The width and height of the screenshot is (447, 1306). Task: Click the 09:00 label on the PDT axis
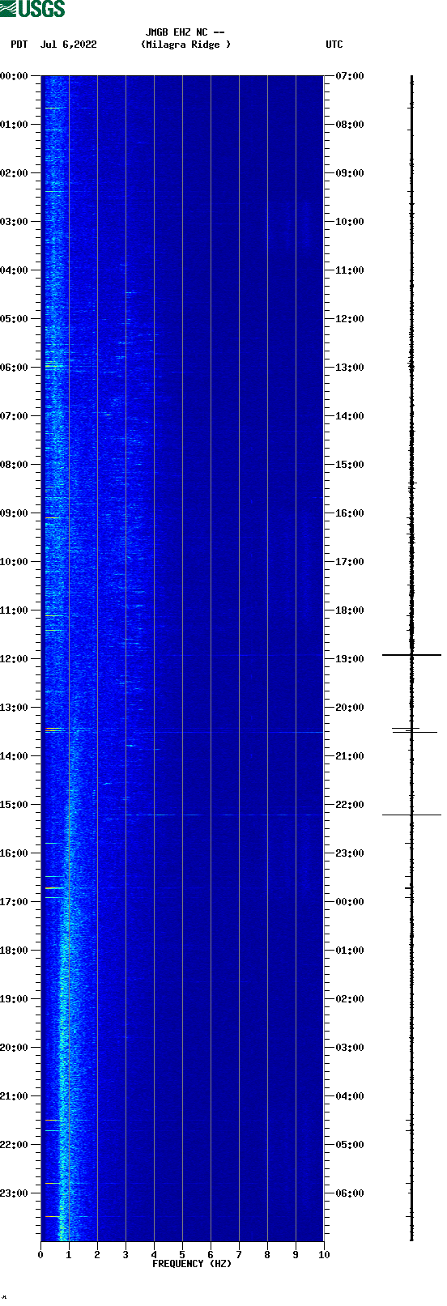pyautogui.click(x=15, y=513)
